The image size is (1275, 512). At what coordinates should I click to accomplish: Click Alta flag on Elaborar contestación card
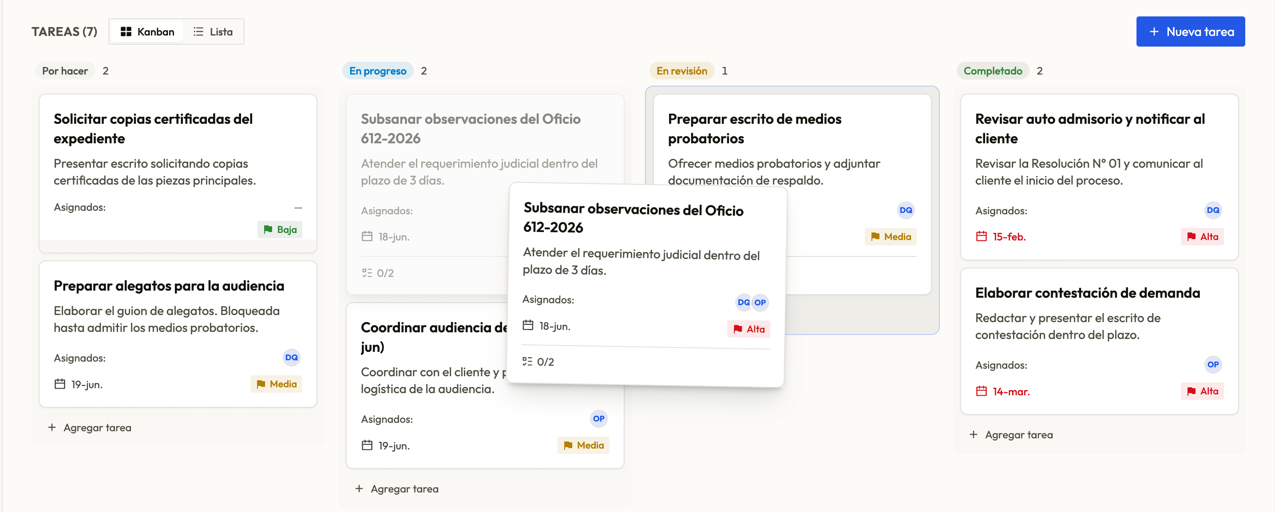1202,391
